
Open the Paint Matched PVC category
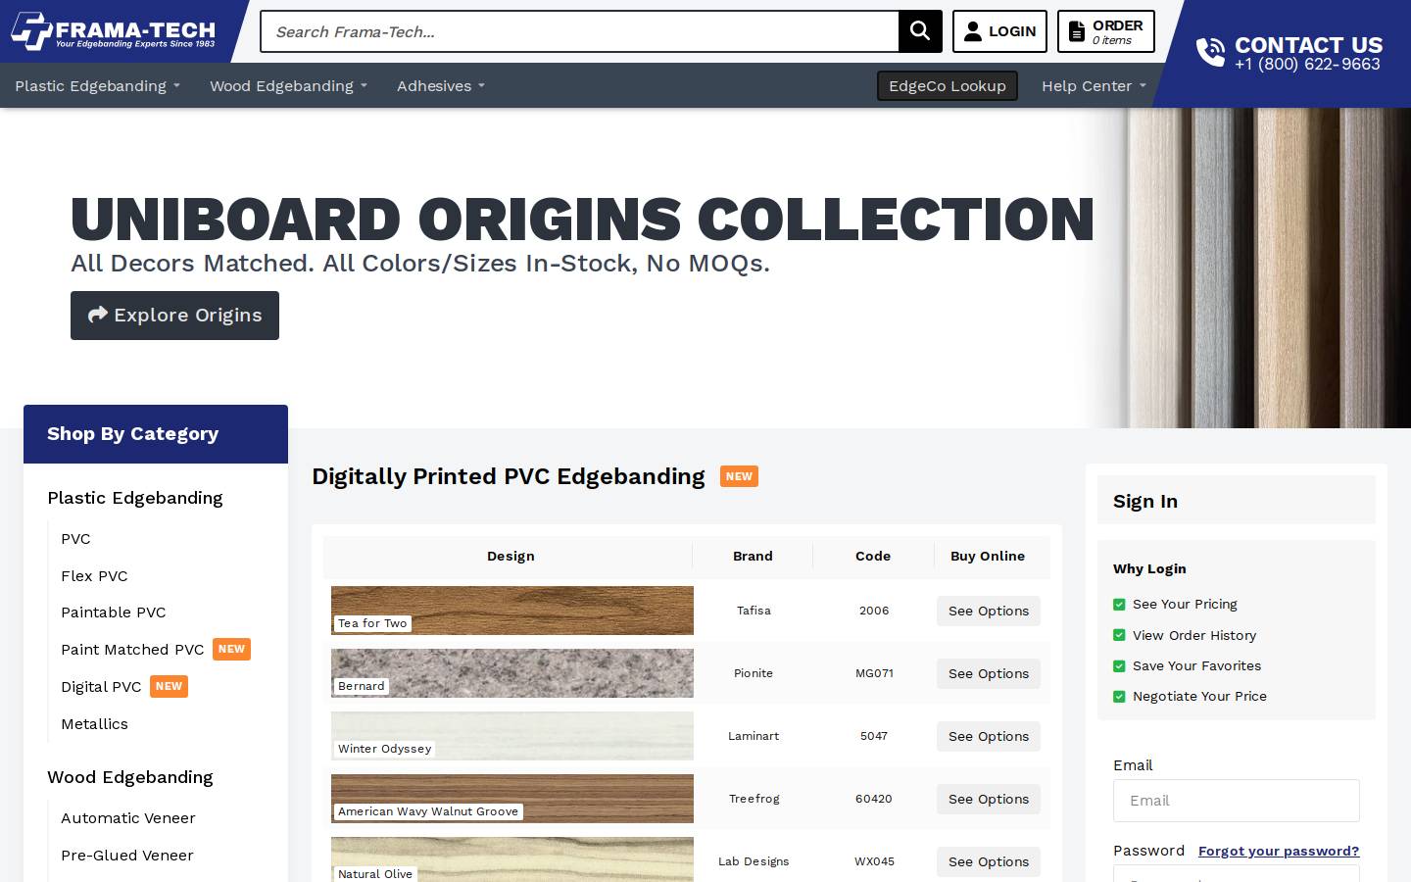(132, 650)
